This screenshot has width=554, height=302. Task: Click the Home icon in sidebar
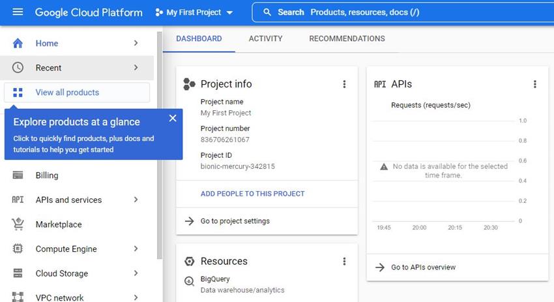pyautogui.click(x=18, y=43)
